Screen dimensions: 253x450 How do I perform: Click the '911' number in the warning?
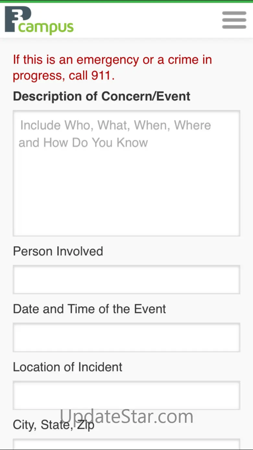click(x=101, y=76)
